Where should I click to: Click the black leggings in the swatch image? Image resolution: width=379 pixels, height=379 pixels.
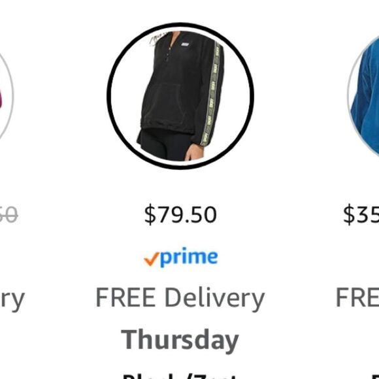tap(165, 144)
